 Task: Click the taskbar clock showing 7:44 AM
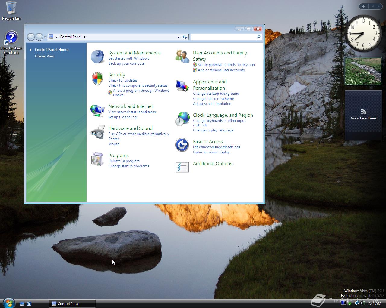click(375, 303)
